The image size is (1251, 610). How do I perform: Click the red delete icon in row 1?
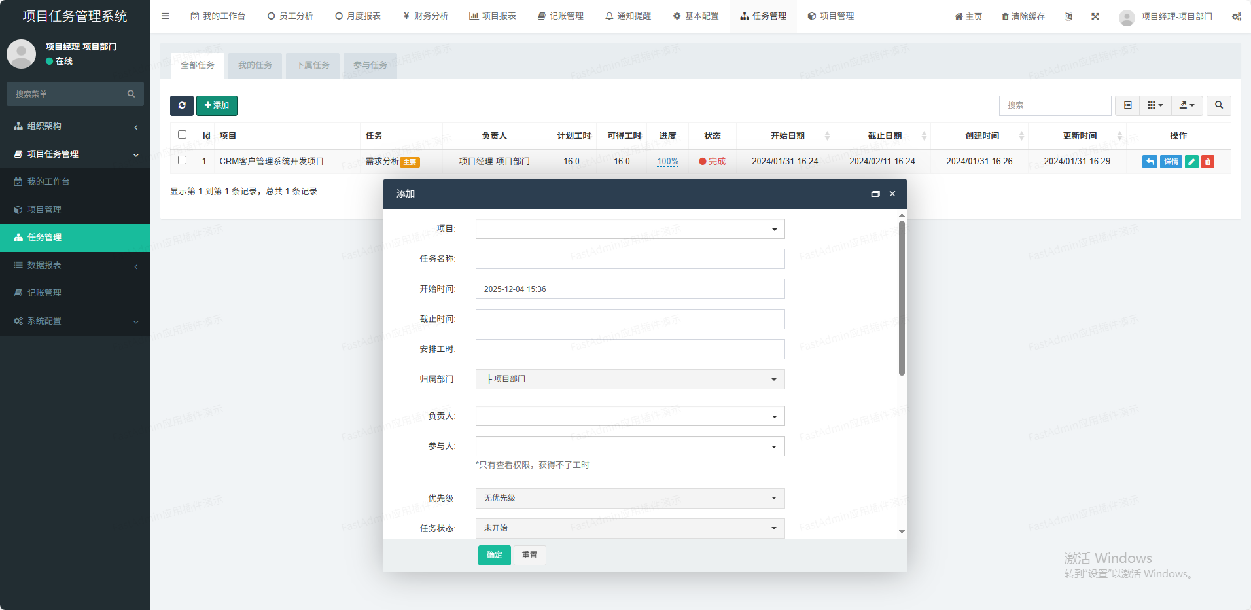coord(1208,162)
